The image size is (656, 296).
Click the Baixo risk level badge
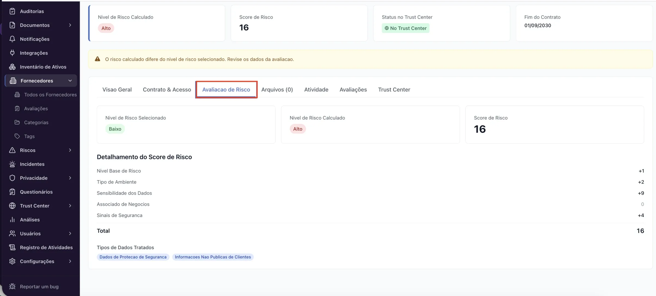point(115,129)
